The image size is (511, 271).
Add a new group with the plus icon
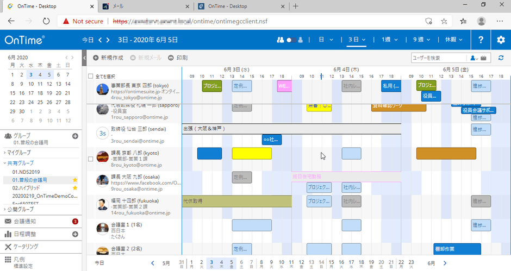pyautogui.click(x=75, y=135)
